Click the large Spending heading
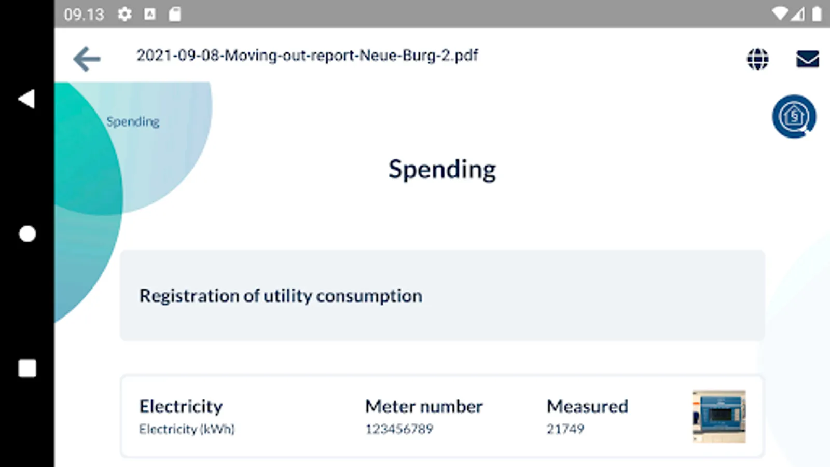The image size is (830, 467). [442, 169]
